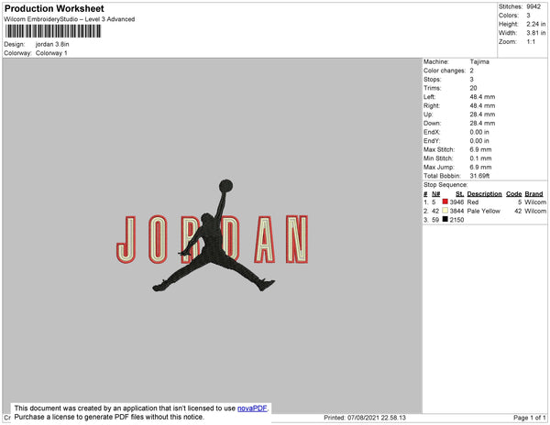
Task: Click the Jordan embroidery design preview
Action: (213, 236)
